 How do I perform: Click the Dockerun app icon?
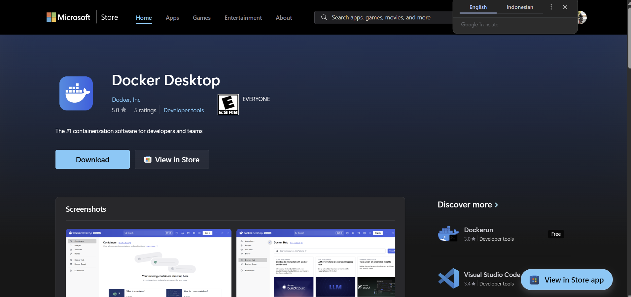(x=448, y=234)
